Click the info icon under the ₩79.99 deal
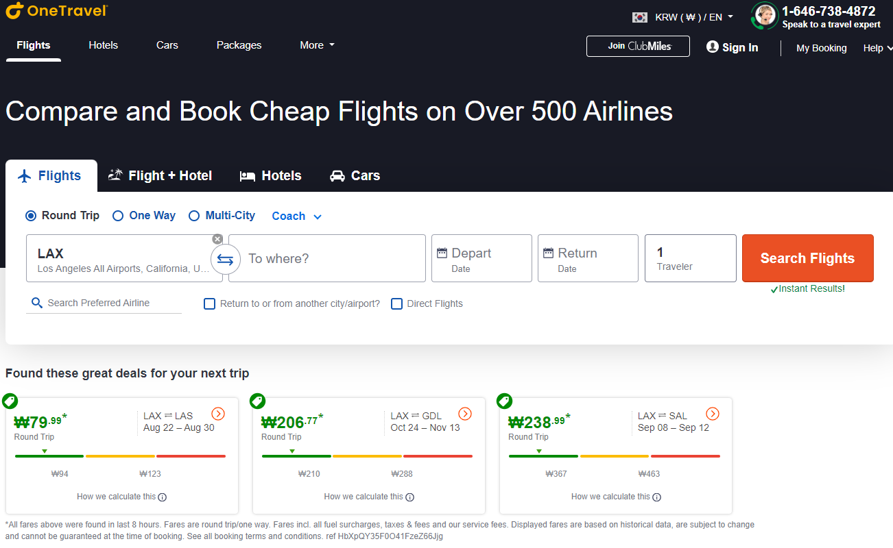 (163, 497)
